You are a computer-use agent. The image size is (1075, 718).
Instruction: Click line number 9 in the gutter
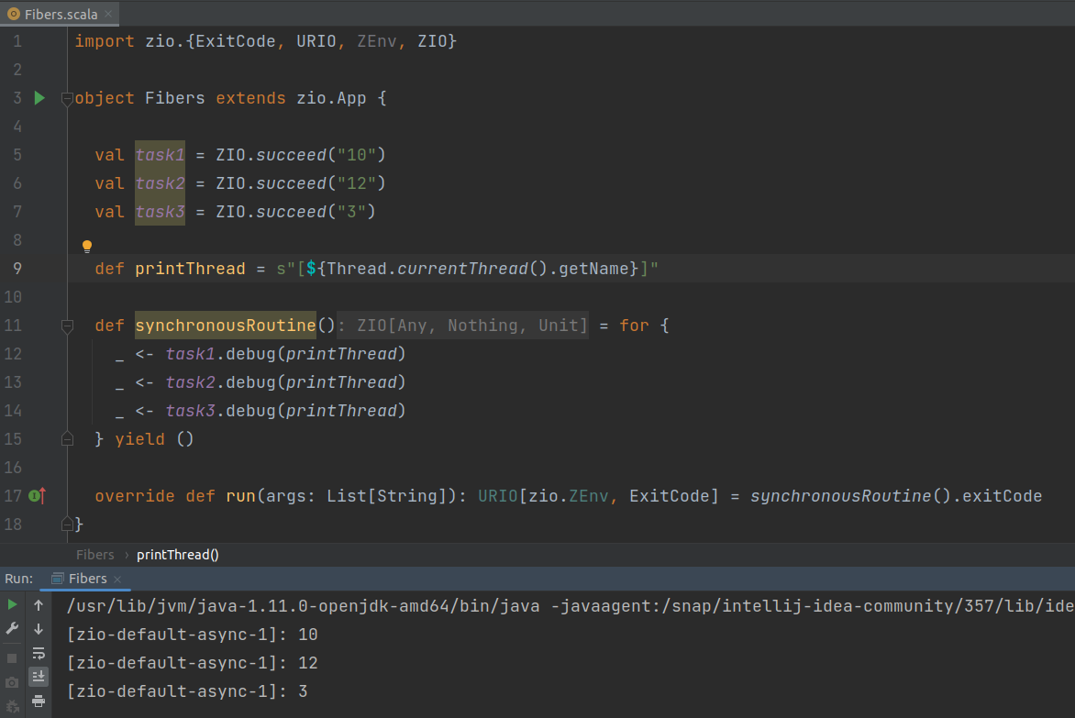tap(17, 269)
